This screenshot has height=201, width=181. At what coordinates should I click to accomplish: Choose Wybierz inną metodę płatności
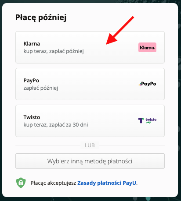[90, 161]
